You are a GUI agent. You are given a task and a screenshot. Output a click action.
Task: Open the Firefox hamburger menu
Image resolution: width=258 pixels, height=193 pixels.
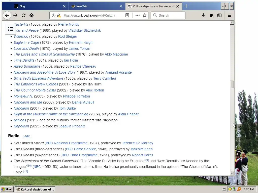[229, 15]
